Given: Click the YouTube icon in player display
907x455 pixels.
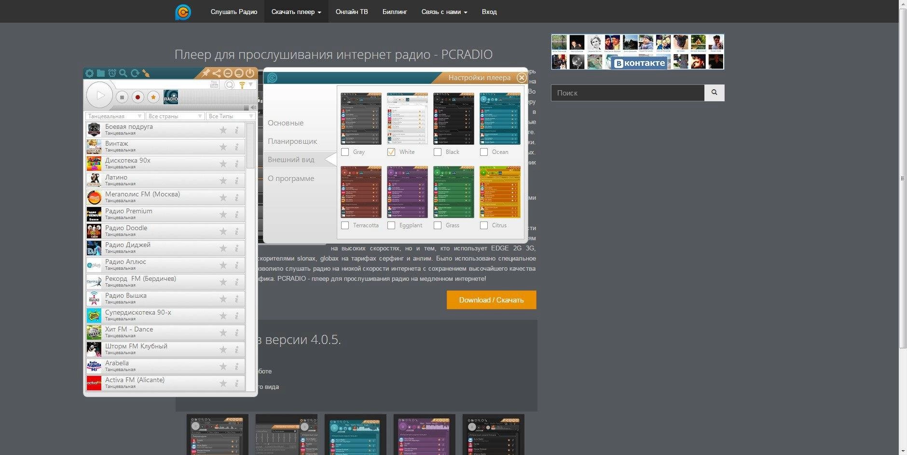Looking at the screenshot, I should (x=214, y=84).
